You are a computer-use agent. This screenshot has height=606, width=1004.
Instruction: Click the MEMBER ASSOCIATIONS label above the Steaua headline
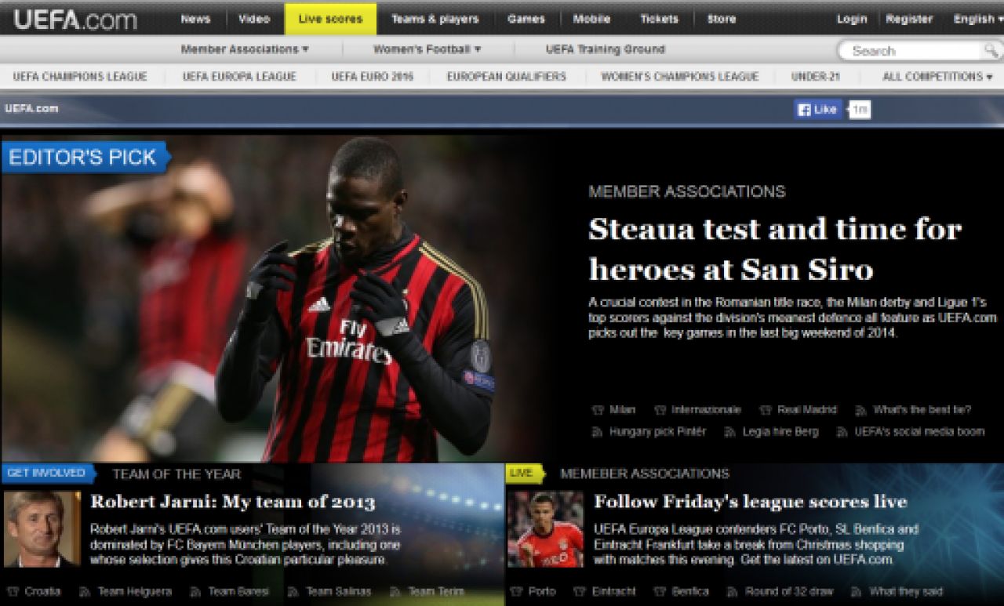pos(687,191)
